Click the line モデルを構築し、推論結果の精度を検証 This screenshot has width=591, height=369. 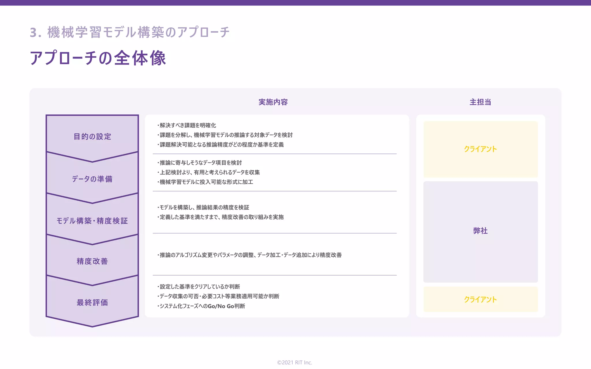tap(203, 207)
